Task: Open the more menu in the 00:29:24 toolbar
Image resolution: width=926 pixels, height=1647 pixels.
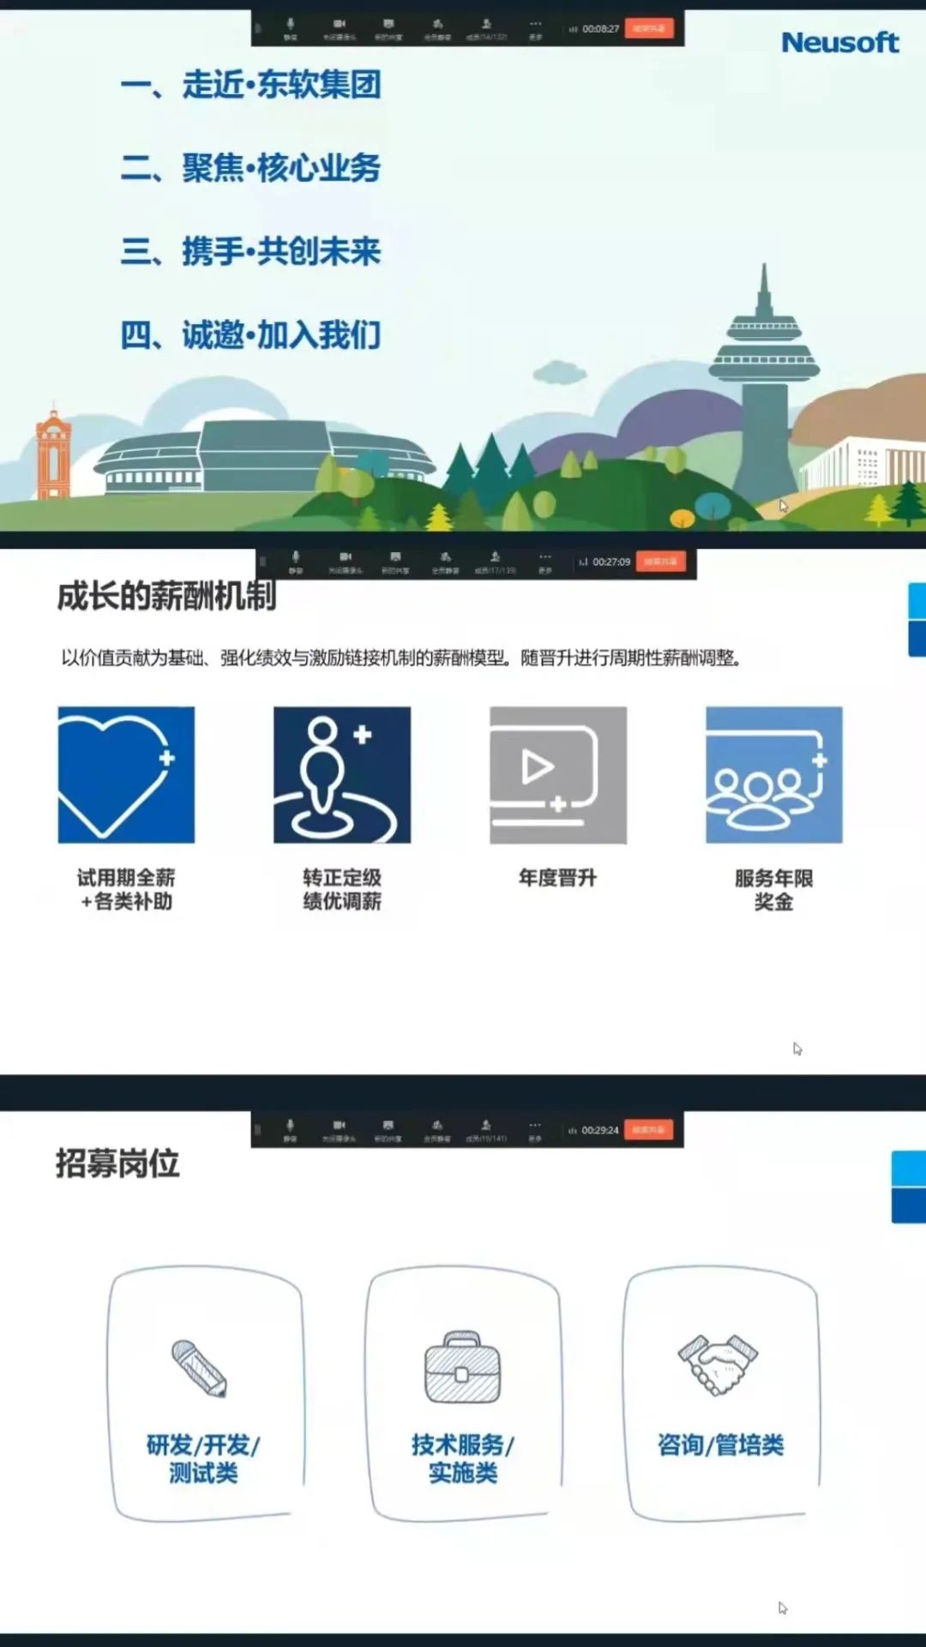Action: [x=535, y=1129]
